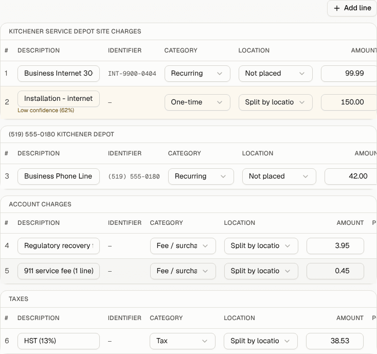Screen dimensions: 377x354
Task: Click the Add line button
Action: point(352,8)
